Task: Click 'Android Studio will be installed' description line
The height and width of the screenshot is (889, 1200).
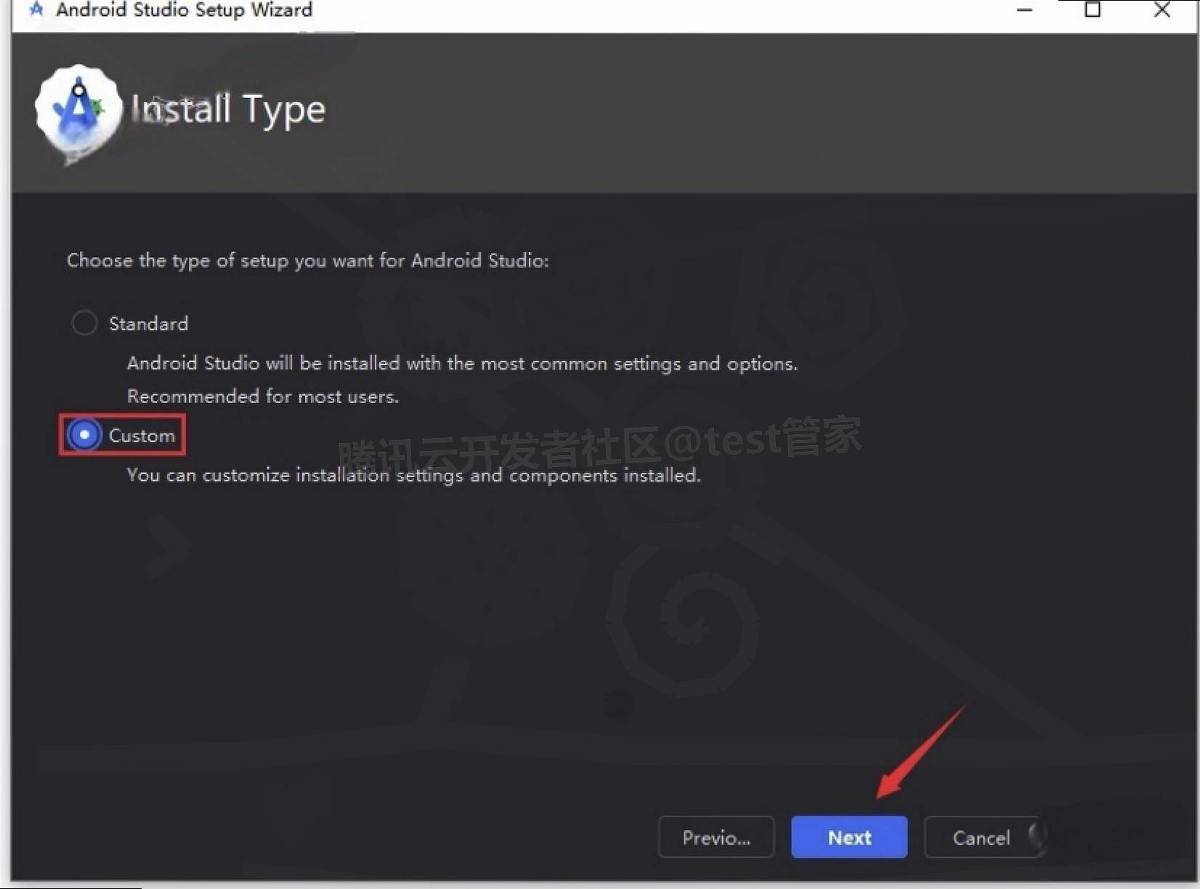Action: 462,363
